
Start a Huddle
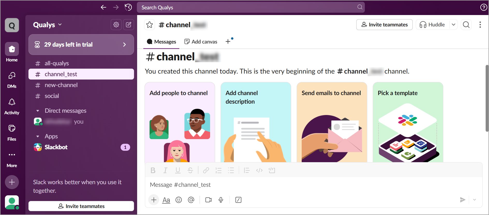click(x=433, y=25)
